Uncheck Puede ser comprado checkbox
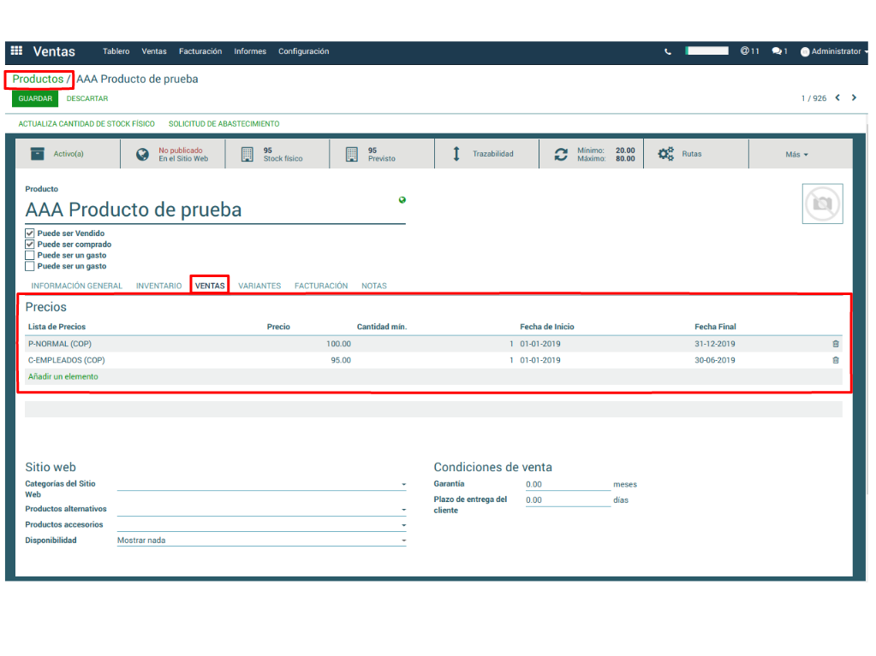This screenshot has width=876, height=656. tap(30, 245)
